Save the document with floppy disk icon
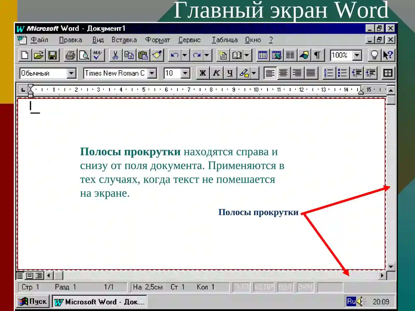Image resolution: width=415 pixels, height=311 pixels. click(x=53, y=55)
